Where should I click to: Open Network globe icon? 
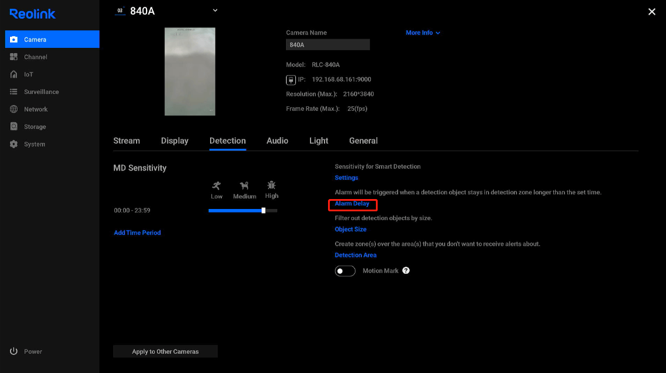tap(13, 109)
